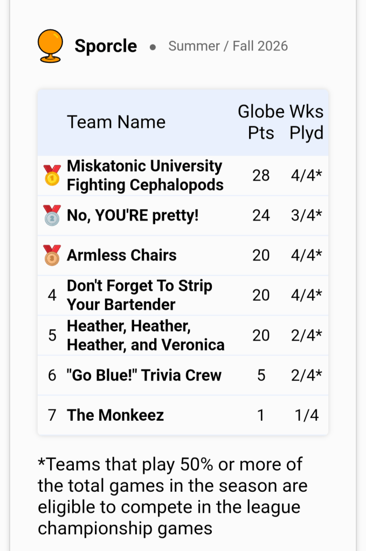This screenshot has height=551, width=366.
Task: Open the Armless Chairs team entry
Action: (121, 255)
